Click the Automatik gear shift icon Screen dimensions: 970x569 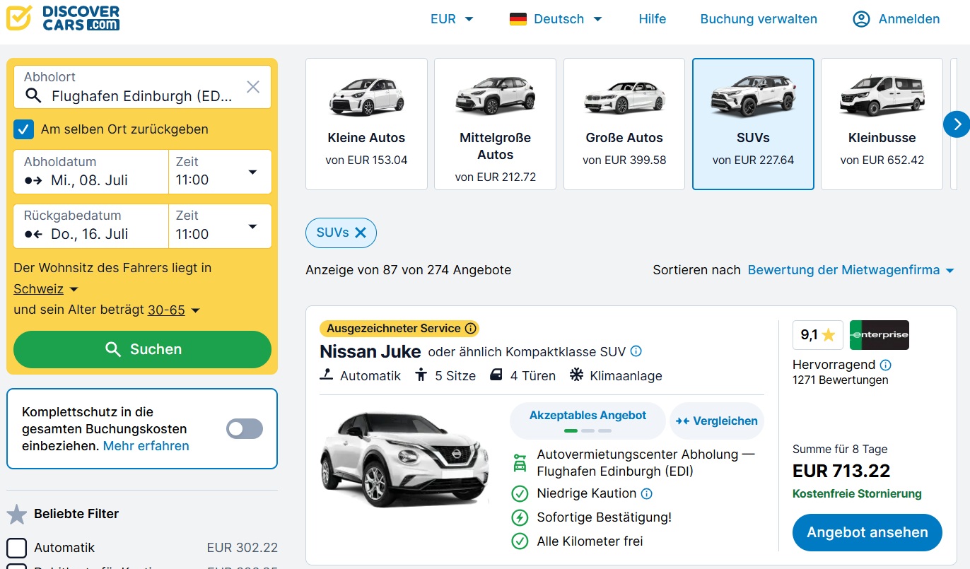327,375
